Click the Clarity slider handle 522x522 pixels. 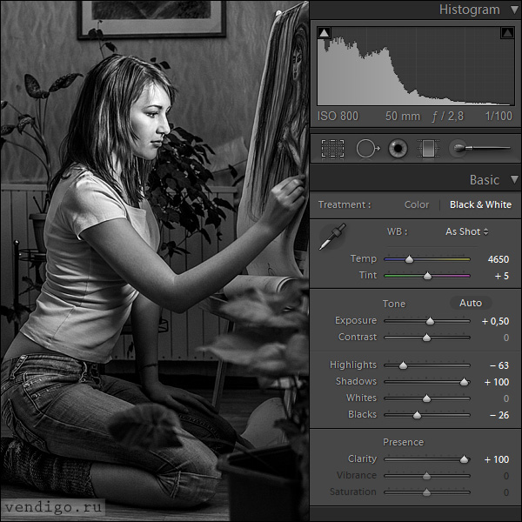click(x=464, y=460)
